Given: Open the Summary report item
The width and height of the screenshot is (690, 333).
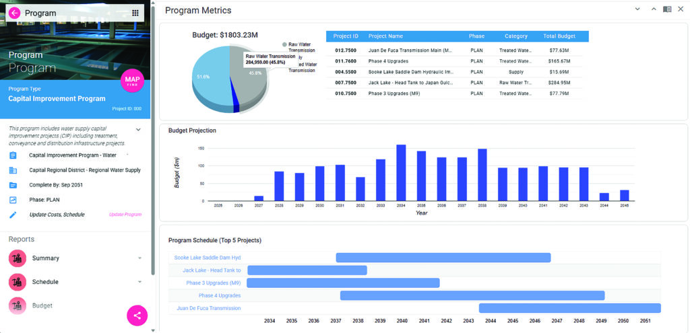Looking at the screenshot, I should [46, 258].
